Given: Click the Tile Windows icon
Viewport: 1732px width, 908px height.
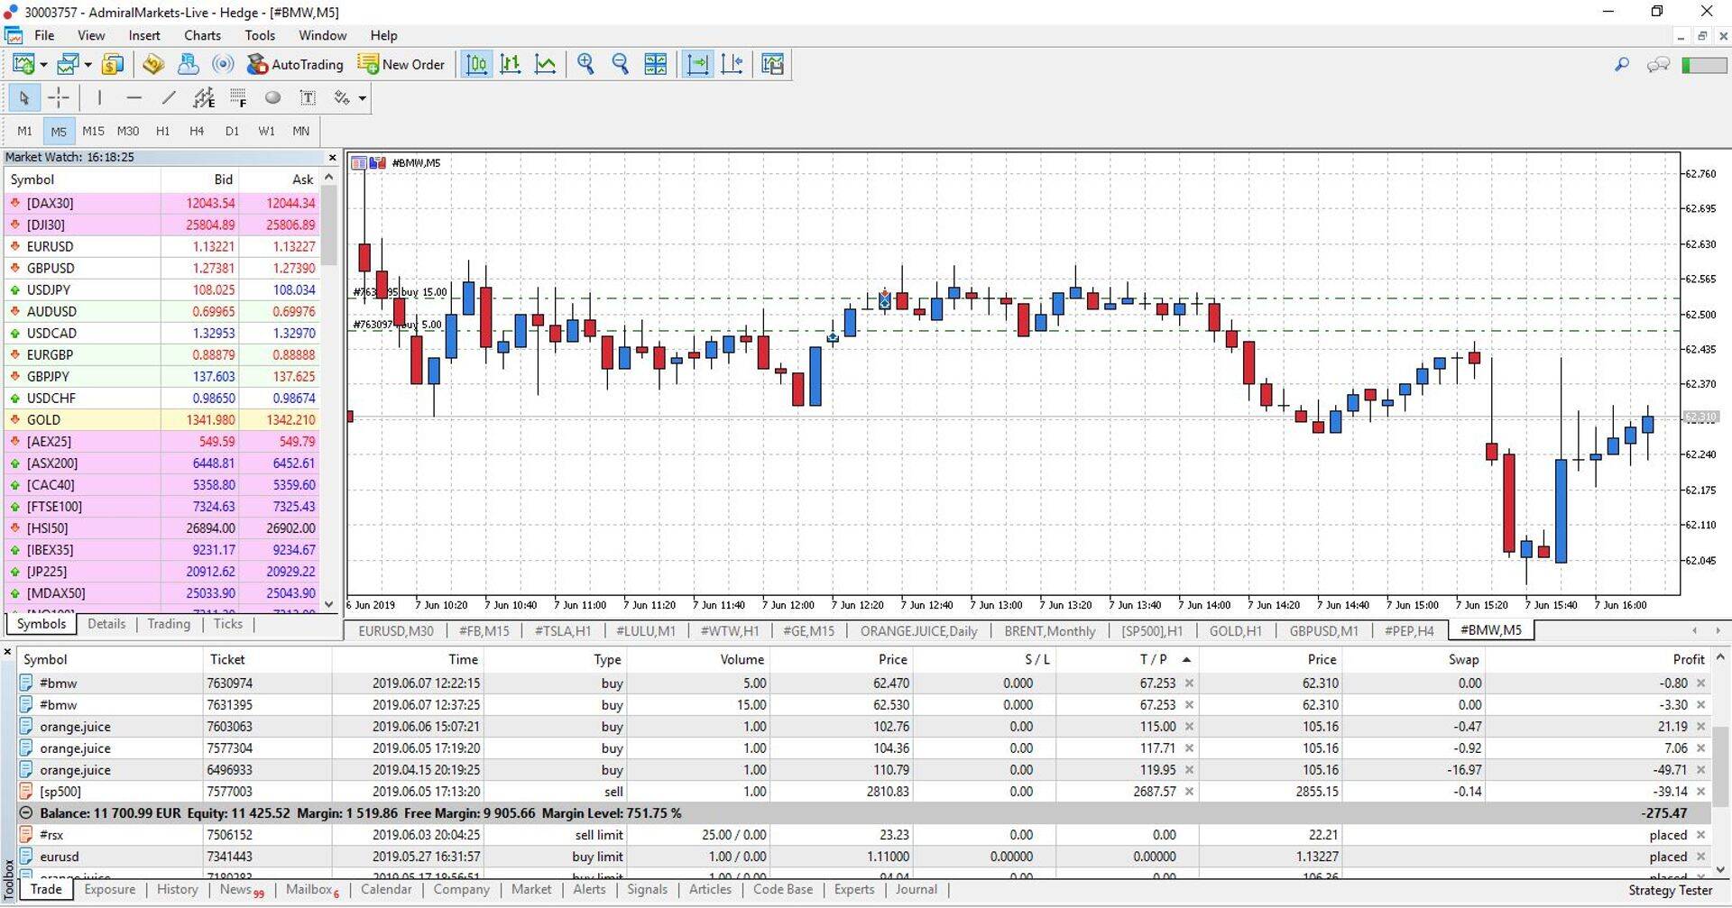Looking at the screenshot, I should pyautogui.click(x=655, y=64).
